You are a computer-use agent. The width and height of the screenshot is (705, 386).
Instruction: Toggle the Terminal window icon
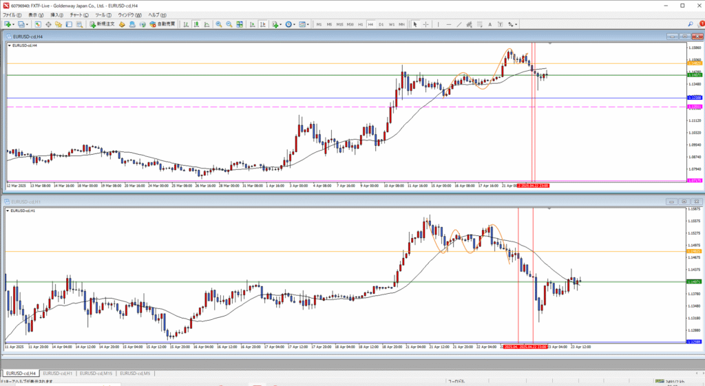(69, 24)
